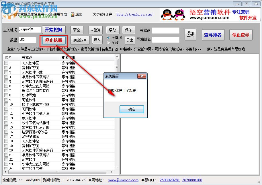Select keyword 河东软件站 in row 18
Viewport: 262px width, 185px height.
30,141
